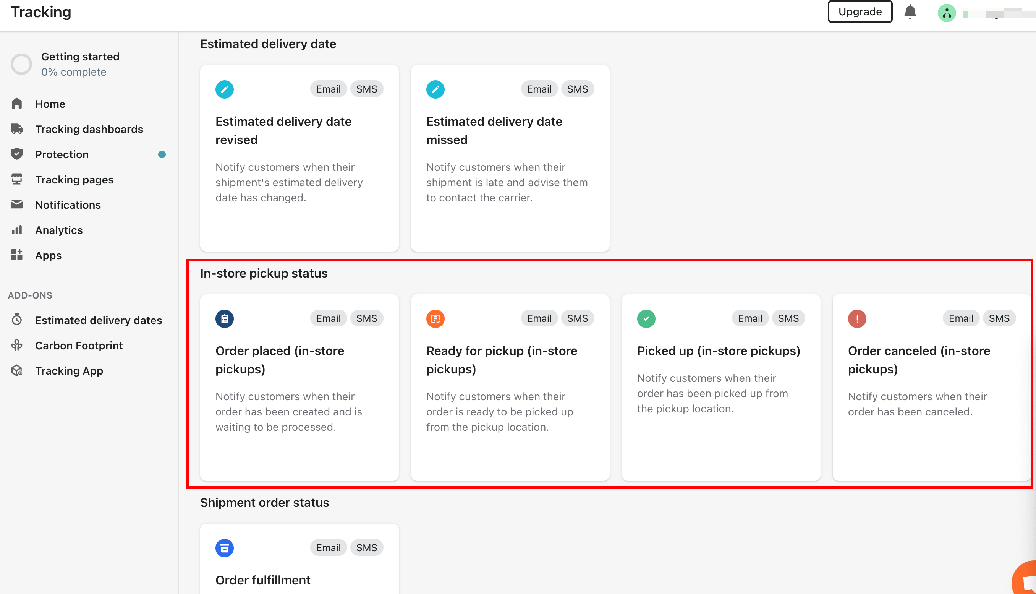Open Tracking pages in sidebar
The image size is (1036, 594).
(74, 180)
